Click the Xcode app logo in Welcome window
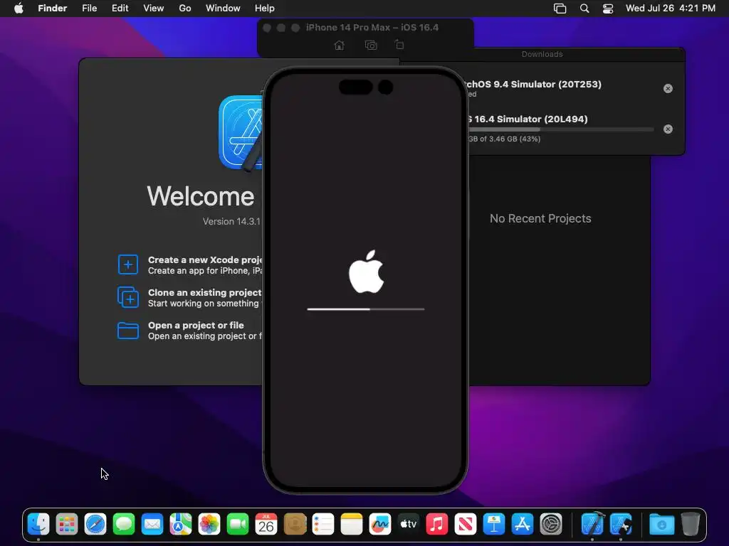729x546 pixels. point(241,133)
